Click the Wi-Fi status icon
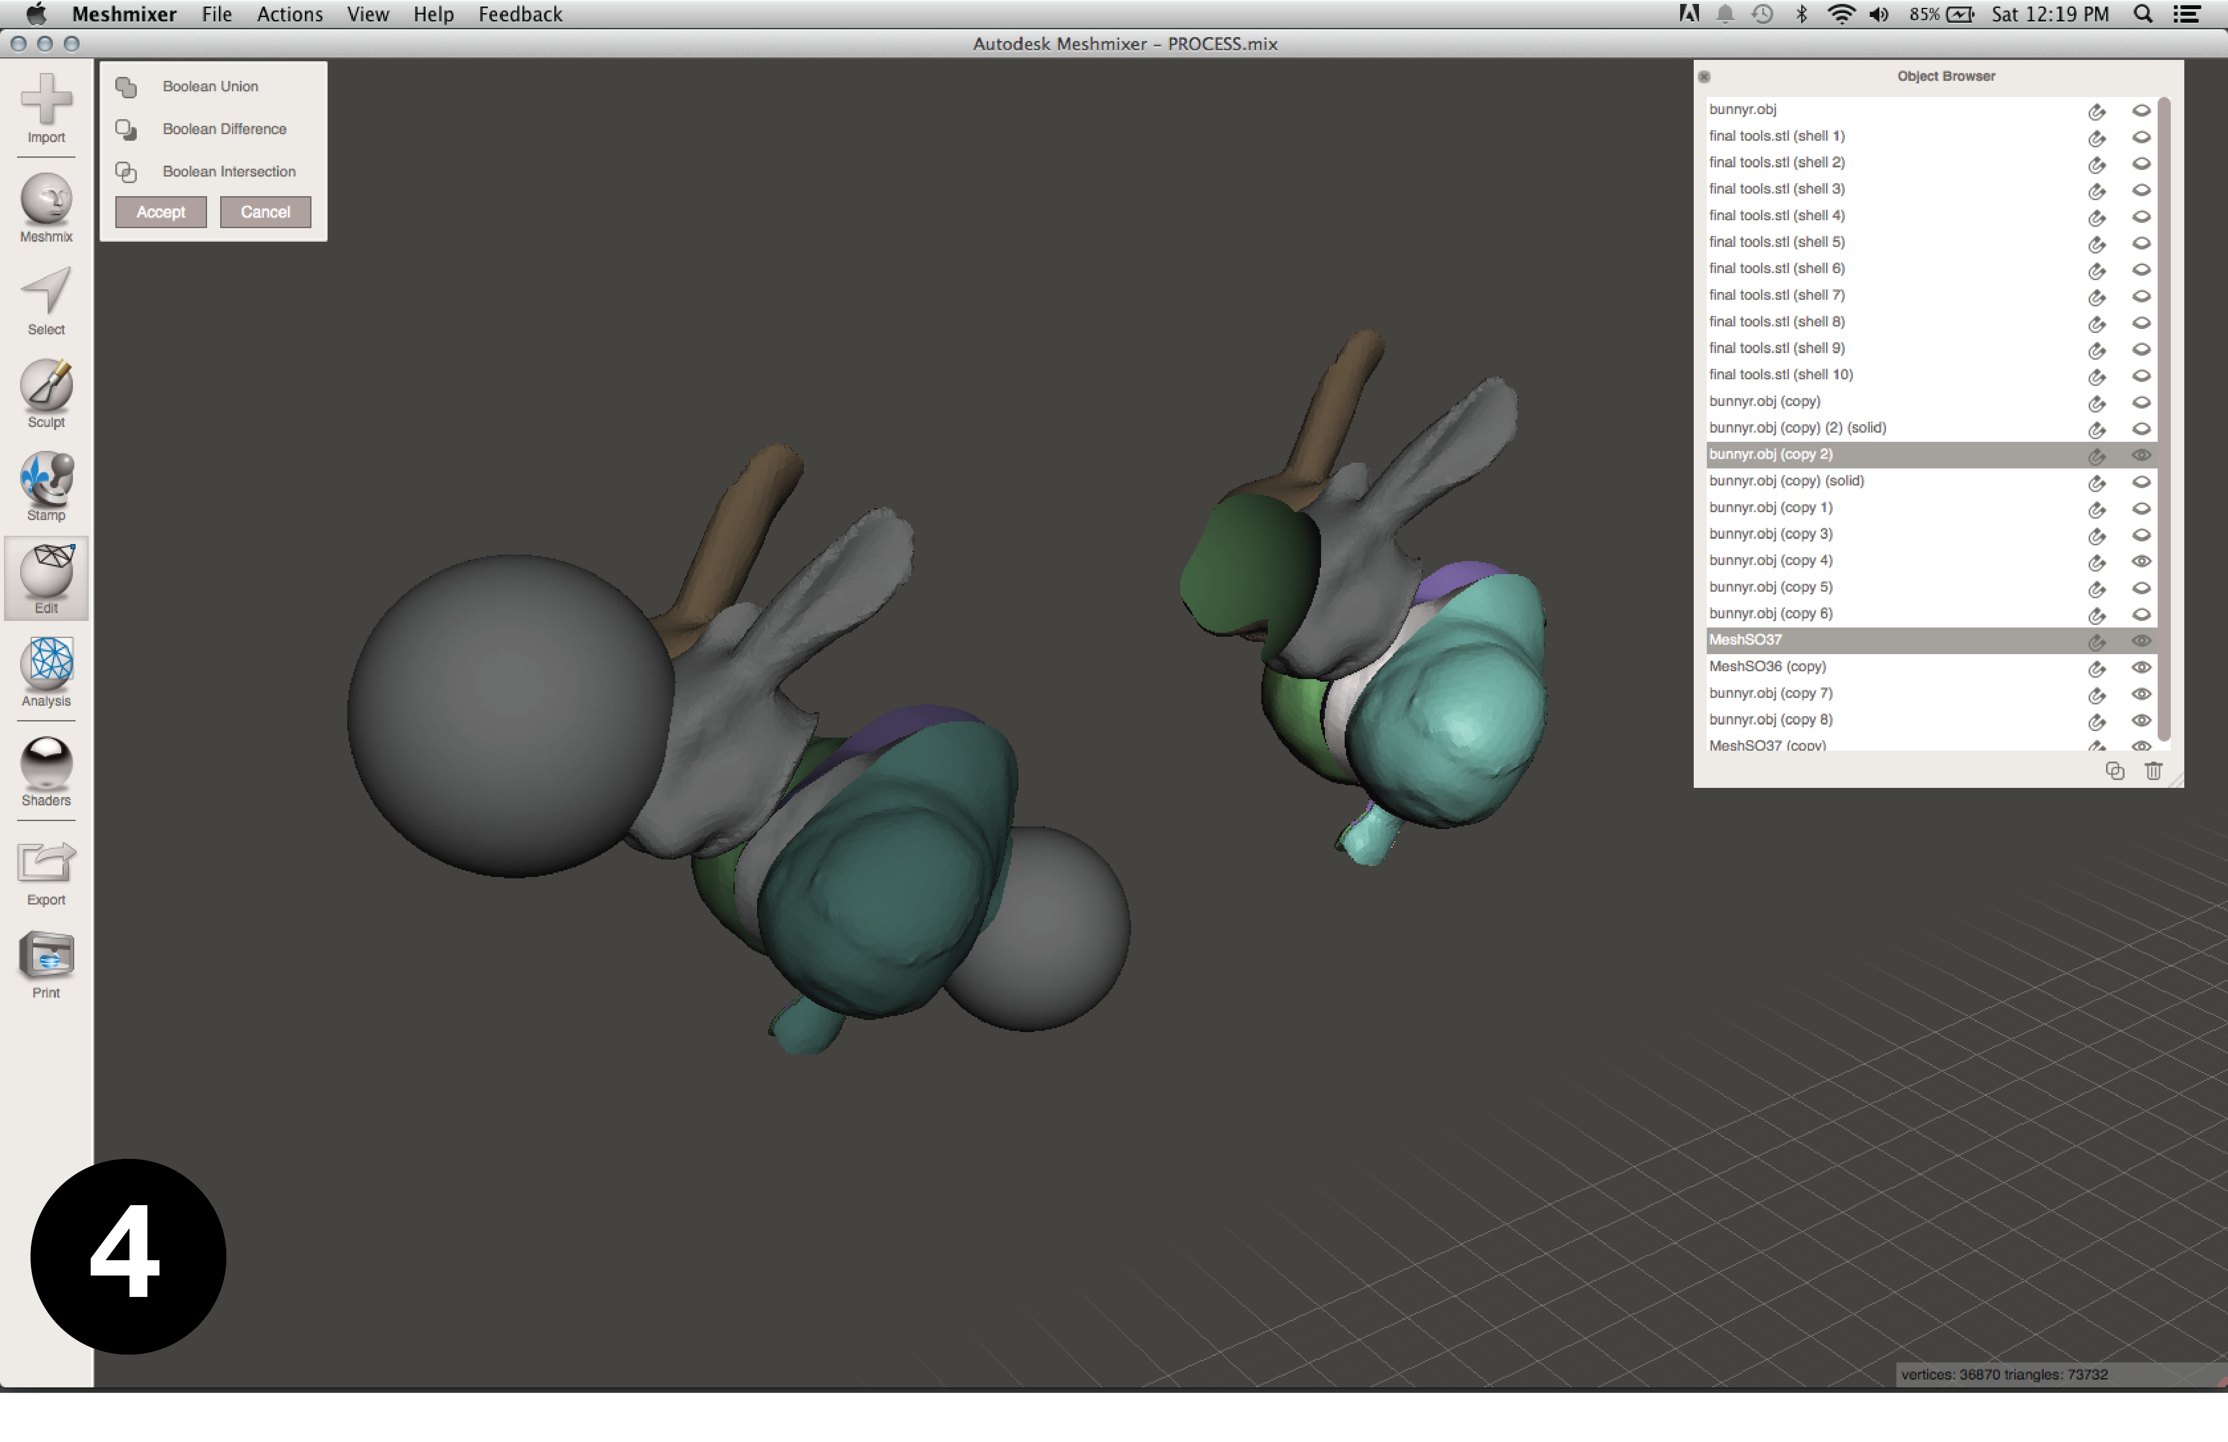2228x1442 pixels. click(1841, 14)
